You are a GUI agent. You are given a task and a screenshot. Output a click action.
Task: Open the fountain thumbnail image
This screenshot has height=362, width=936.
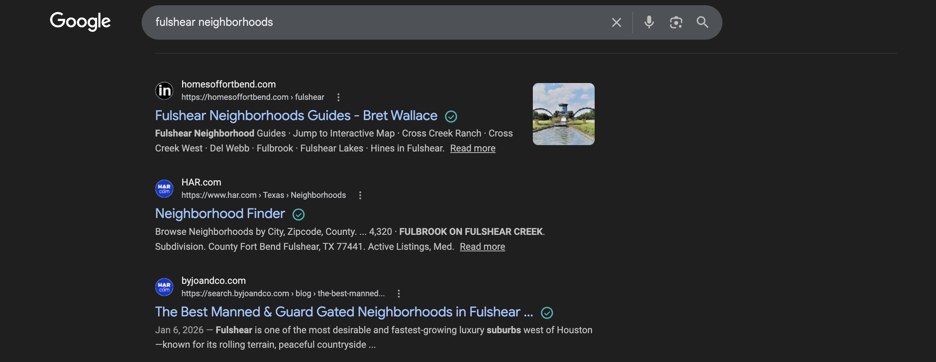click(564, 114)
